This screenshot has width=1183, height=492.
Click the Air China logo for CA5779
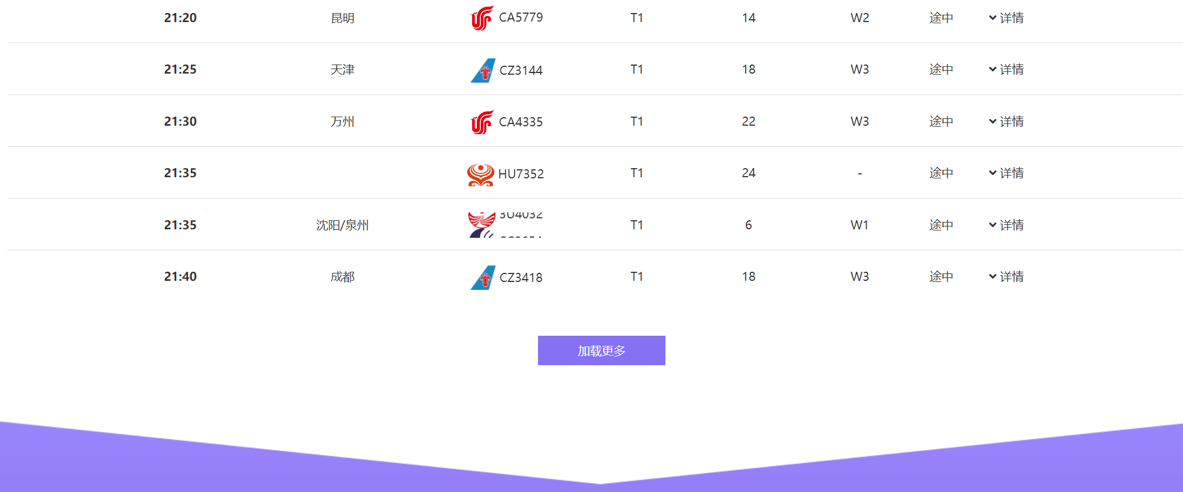tap(482, 18)
